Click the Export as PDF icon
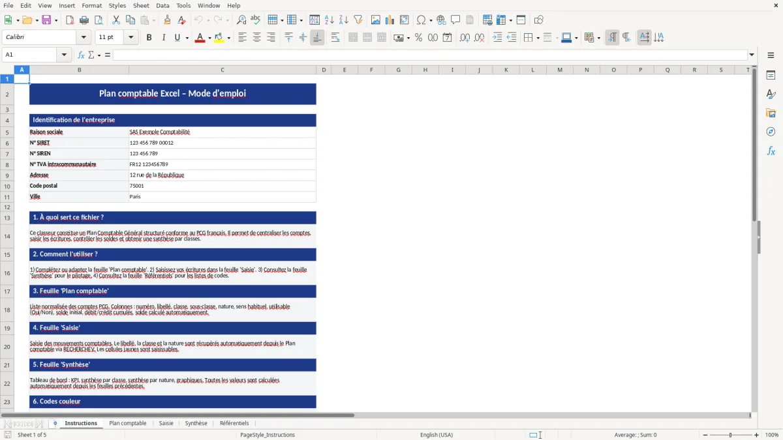The image size is (783, 440). [70, 20]
